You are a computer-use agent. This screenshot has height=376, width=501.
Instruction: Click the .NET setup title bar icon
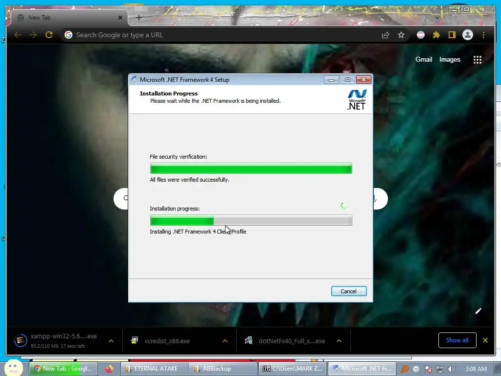[x=134, y=80]
